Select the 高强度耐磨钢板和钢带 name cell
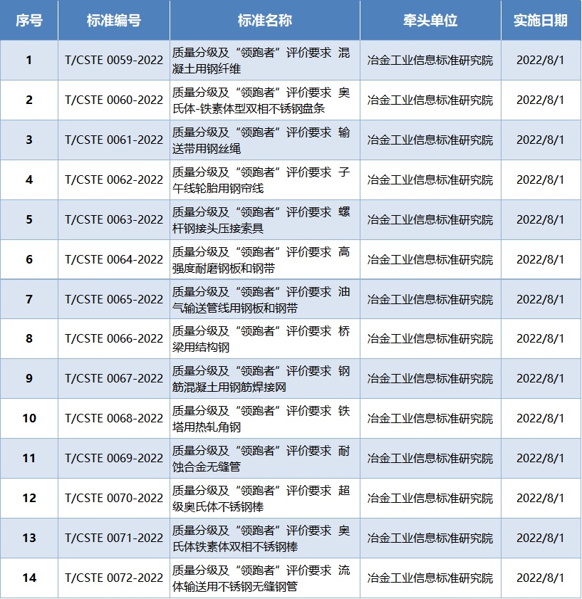This screenshot has height=599, width=582. click(x=265, y=260)
